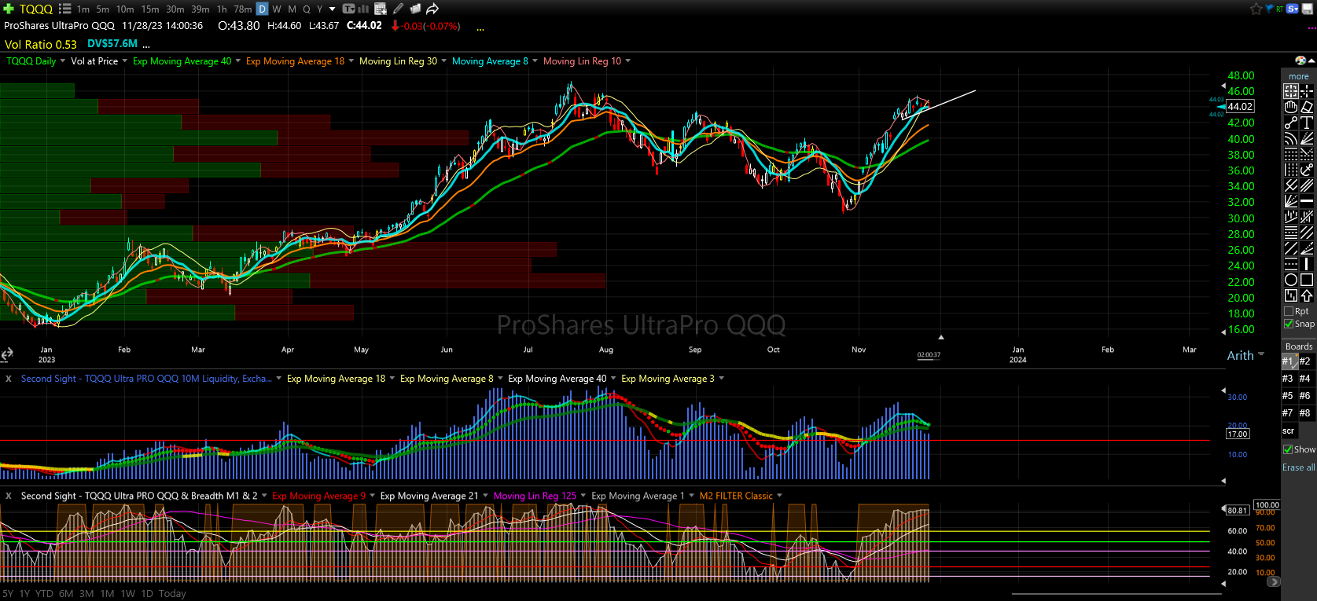Select the Text 'T' drawing tool

pyautogui.click(x=1307, y=123)
